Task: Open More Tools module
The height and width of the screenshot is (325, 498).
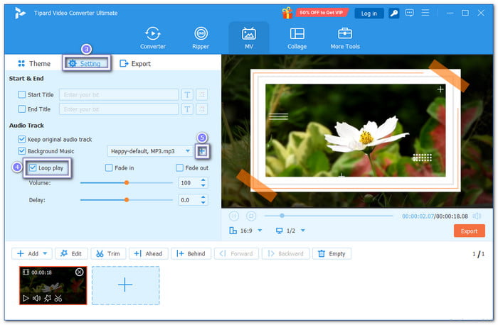Action: pyautogui.click(x=345, y=38)
